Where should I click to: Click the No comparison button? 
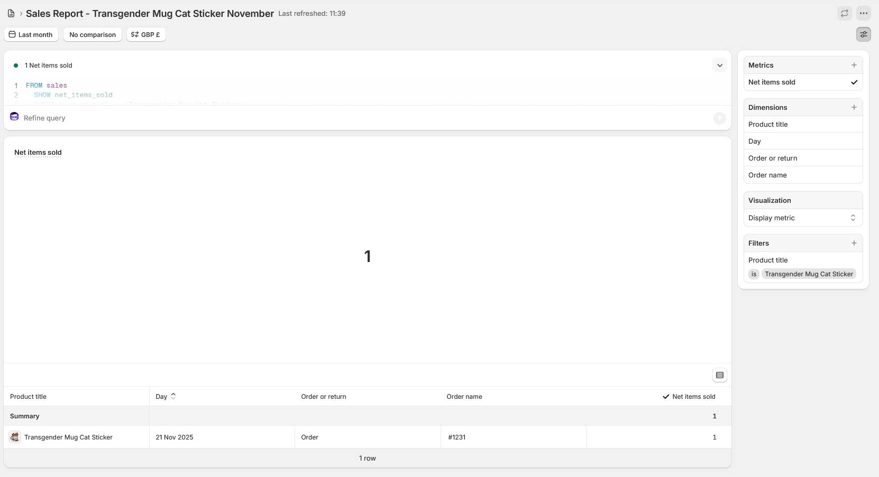pyautogui.click(x=93, y=35)
